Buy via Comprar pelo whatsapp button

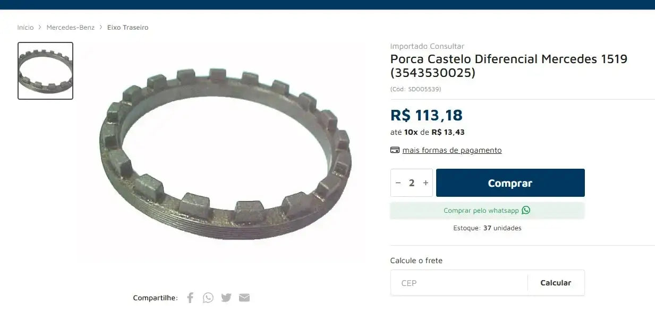(x=488, y=210)
